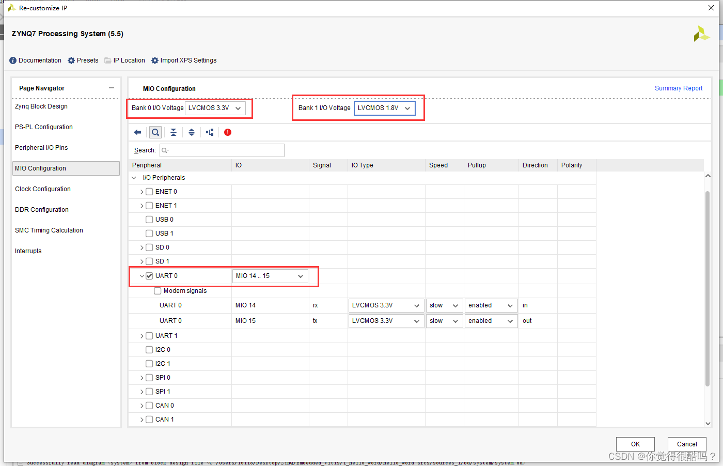Image resolution: width=723 pixels, height=466 pixels.
Task: Enable the SPI 1 checkbox
Action: coord(149,392)
